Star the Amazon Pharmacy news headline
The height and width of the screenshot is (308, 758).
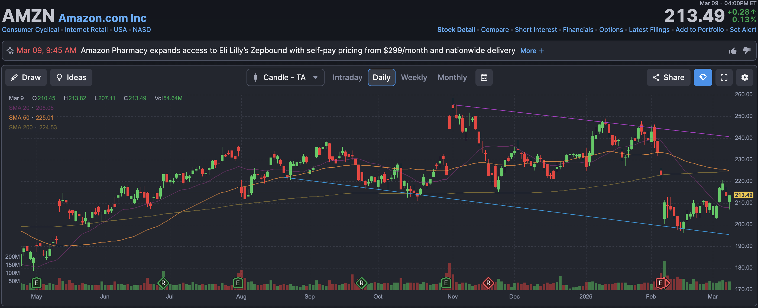pyautogui.click(x=10, y=51)
